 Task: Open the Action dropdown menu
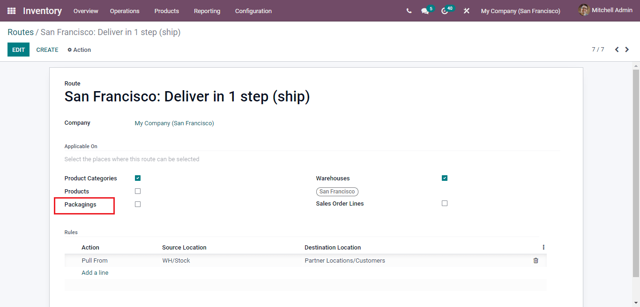[79, 50]
